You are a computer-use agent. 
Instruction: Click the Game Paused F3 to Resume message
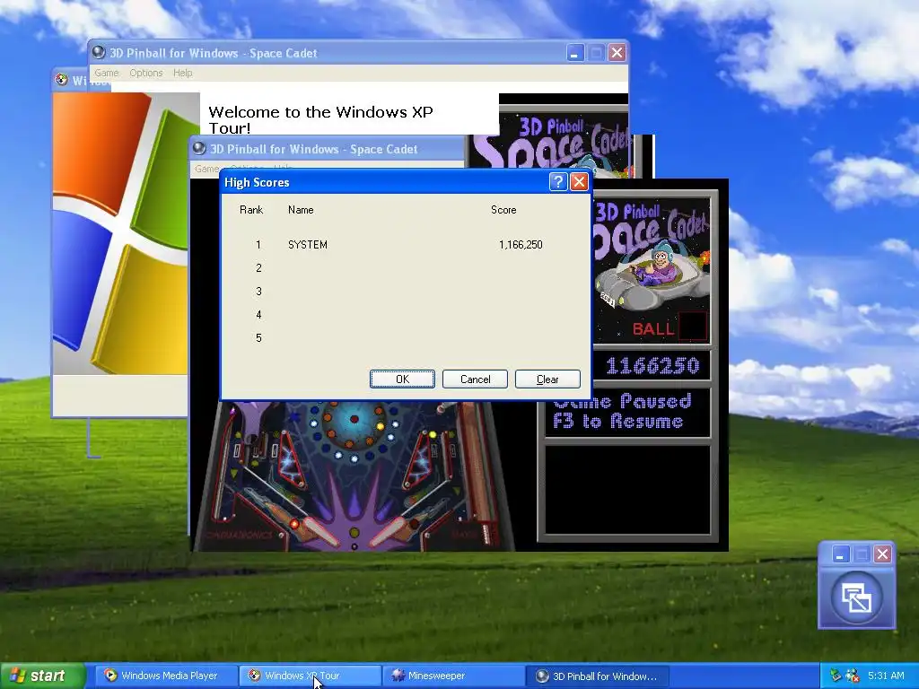coord(622,412)
